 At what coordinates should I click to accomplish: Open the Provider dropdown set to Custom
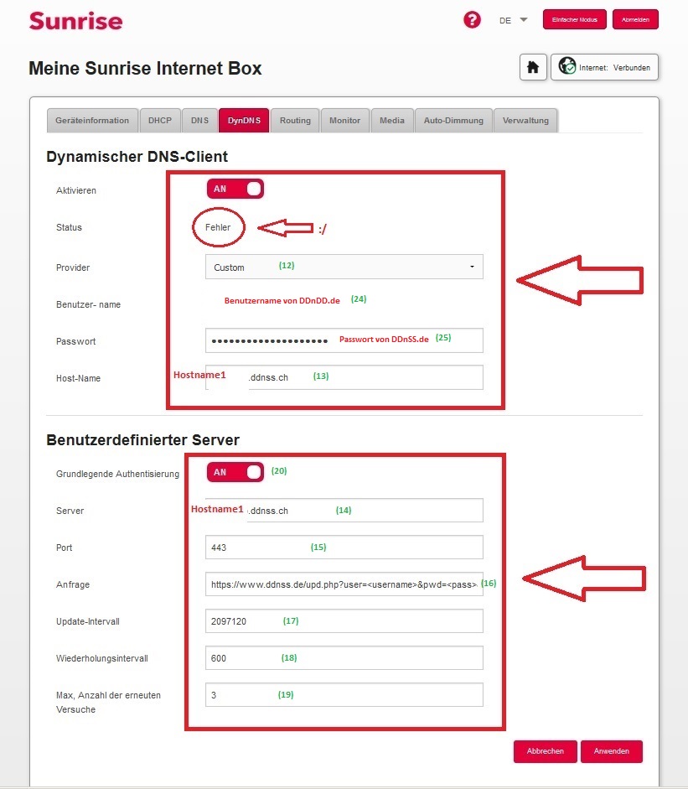click(x=344, y=267)
